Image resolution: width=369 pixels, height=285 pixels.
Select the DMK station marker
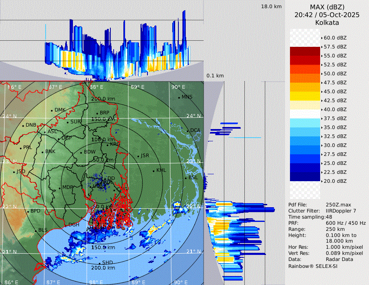click(52, 110)
